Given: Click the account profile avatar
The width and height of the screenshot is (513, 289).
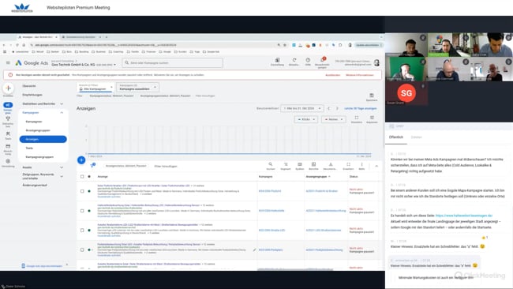Looking at the screenshot, I should [x=376, y=62].
